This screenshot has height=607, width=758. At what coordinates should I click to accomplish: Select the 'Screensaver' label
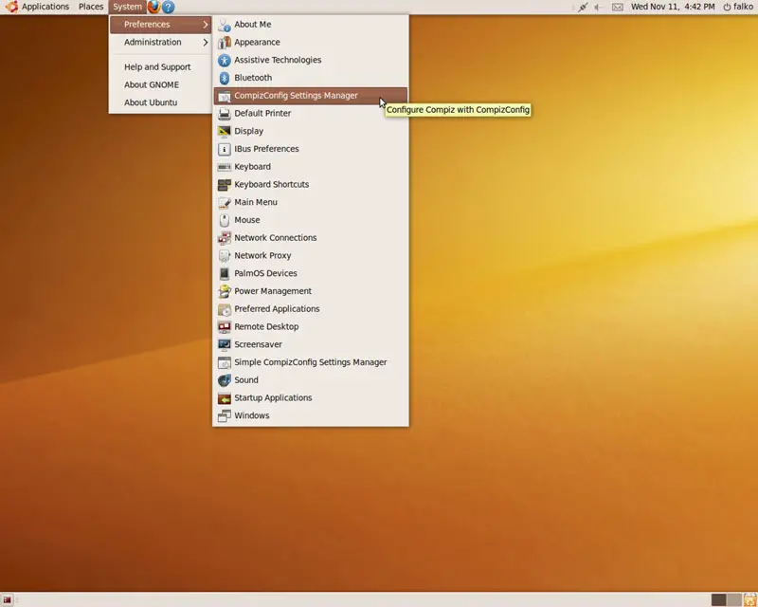click(x=258, y=344)
